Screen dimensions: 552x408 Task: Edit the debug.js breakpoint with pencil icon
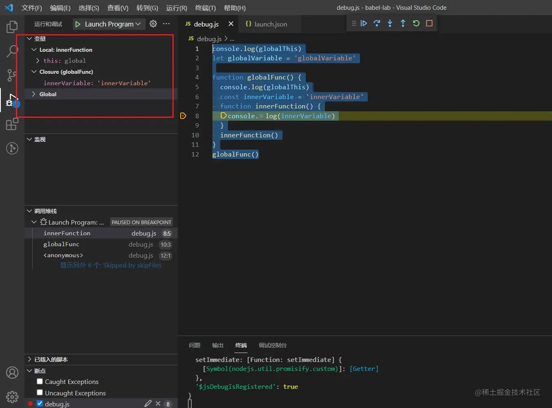click(x=148, y=404)
